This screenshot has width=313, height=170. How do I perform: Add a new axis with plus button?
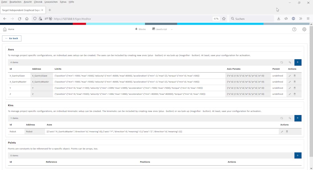(x=298, y=62)
